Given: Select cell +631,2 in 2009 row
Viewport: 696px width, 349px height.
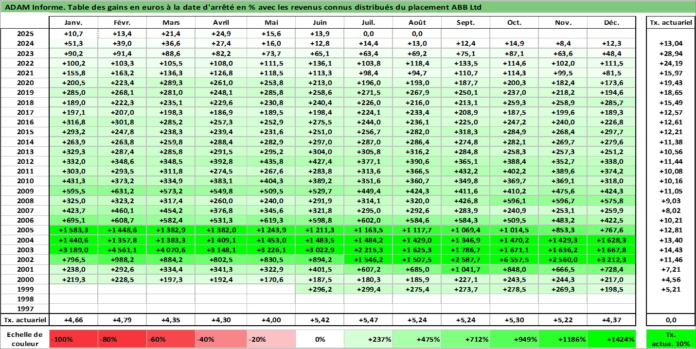Looking at the screenshot, I should click(x=122, y=191).
